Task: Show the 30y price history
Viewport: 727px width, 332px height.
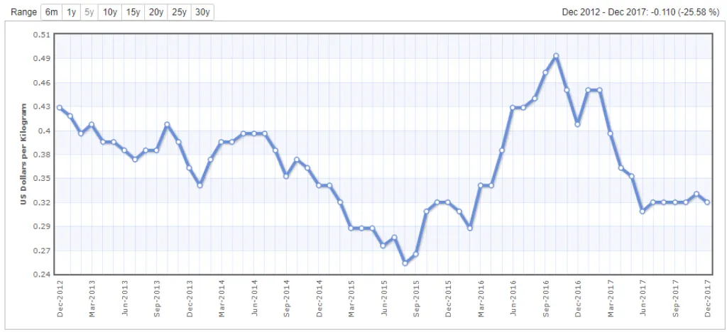Action: tap(202, 12)
